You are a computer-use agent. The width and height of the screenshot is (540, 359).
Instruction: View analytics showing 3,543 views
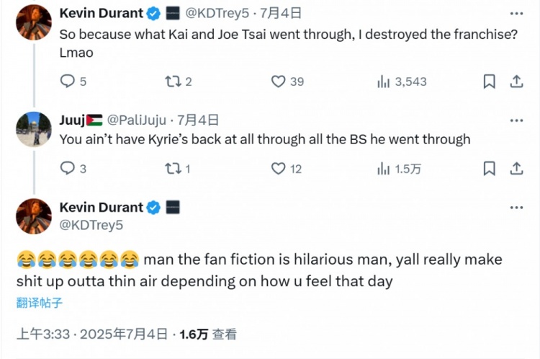point(384,81)
